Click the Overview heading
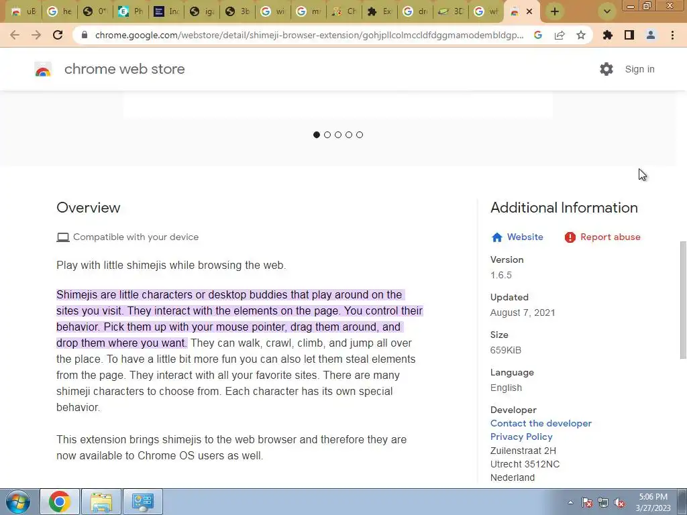Image resolution: width=687 pixels, height=515 pixels. tap(89, 208)
